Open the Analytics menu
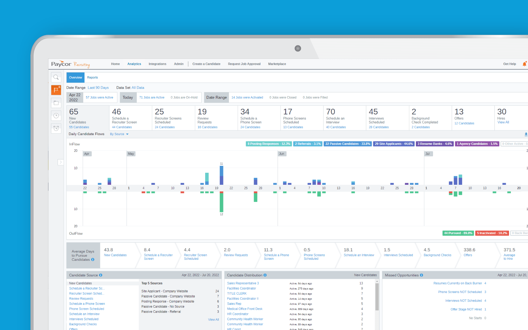Screen dimensions: 528x330 134,64
